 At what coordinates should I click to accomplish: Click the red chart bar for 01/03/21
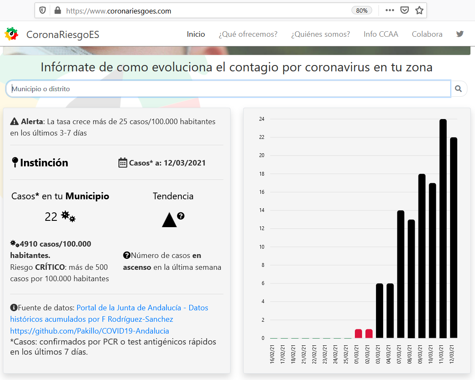(358, 334)
